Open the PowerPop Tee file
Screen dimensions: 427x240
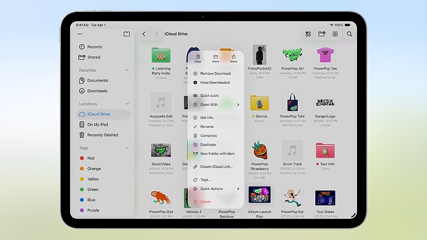pos(325,55)
